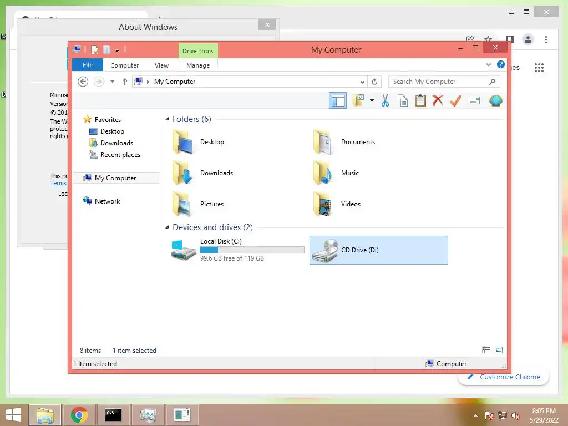Switch to Large icons view in status bar

point(499,350)
